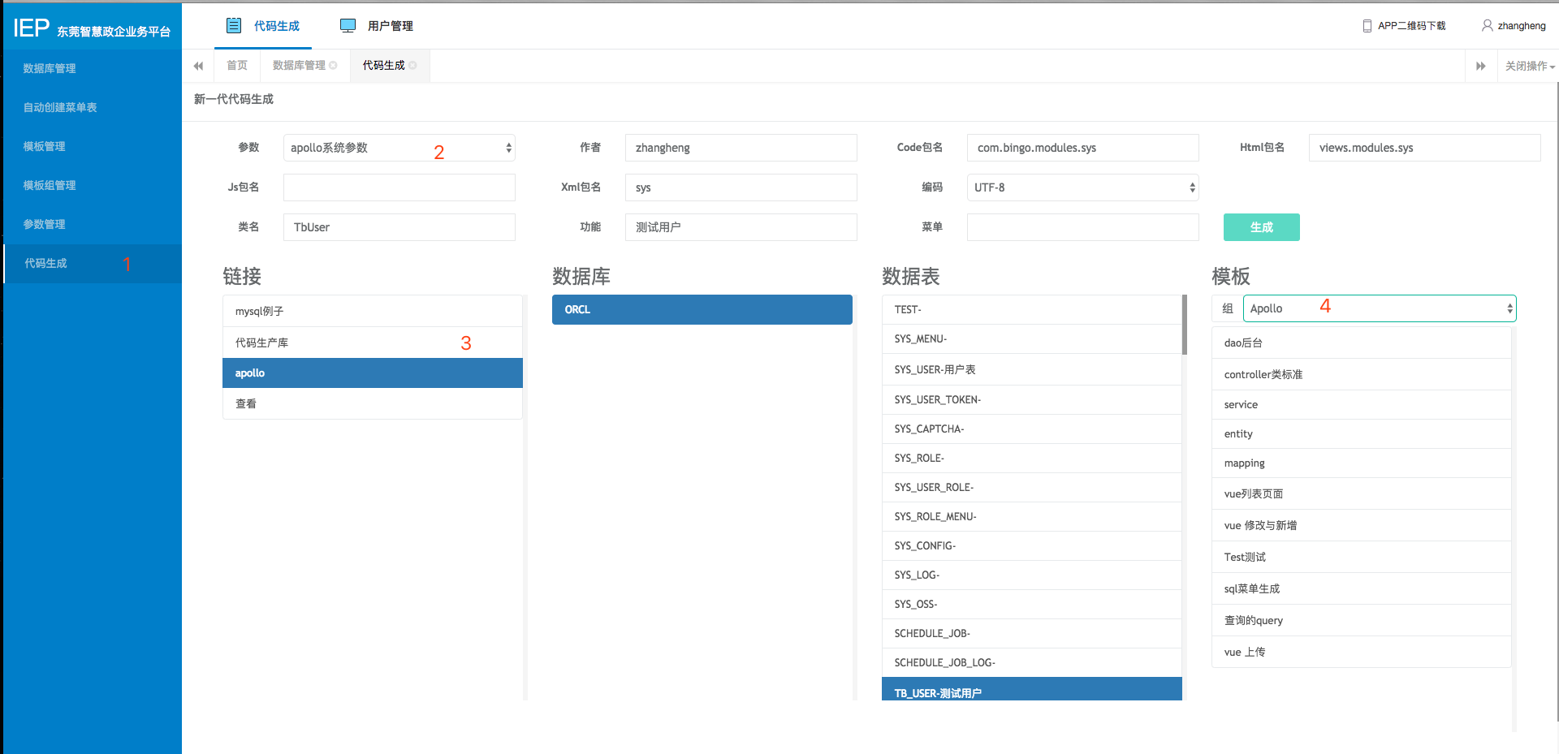The height and width of the screenshot is (754, 1559).
Task: Focus the Html包名 input field
Action: (x=1424, y=148)
